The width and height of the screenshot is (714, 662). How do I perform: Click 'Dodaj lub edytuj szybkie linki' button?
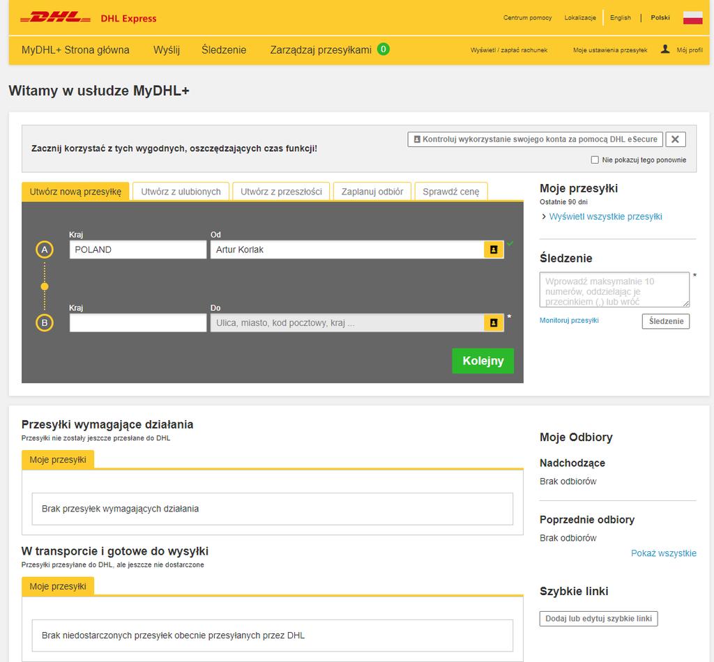(x=598, y=619)
